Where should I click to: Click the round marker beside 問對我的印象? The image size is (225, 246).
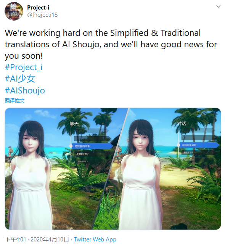point(71,146)
